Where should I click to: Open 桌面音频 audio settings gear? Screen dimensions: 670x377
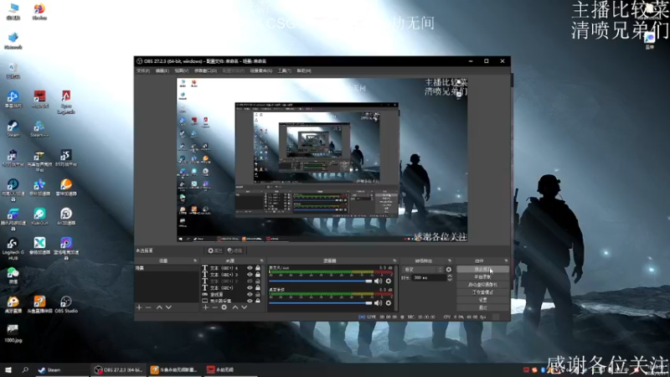tap(389, 303)
